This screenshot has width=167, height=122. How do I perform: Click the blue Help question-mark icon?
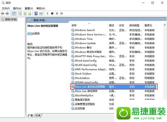click(x=36, y=14)
